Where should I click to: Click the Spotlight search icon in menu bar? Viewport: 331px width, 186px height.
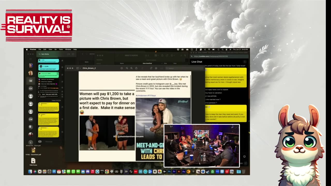pos(222,49)
